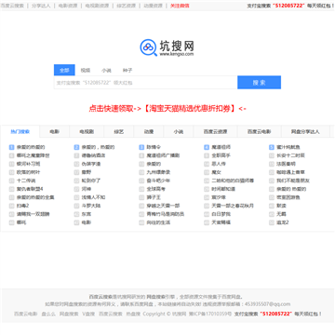335x335 pixels.
Task: Click the V盘搜 footer link
Action: 88,314
